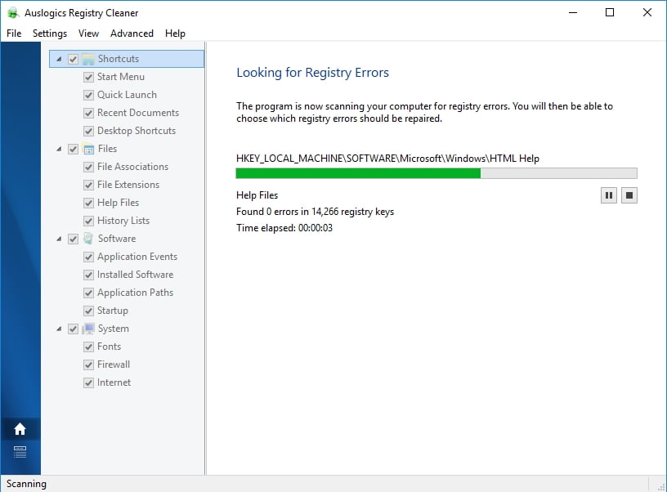Click the System computer icon
Viewport: 667px width, 492px height.
88,329
